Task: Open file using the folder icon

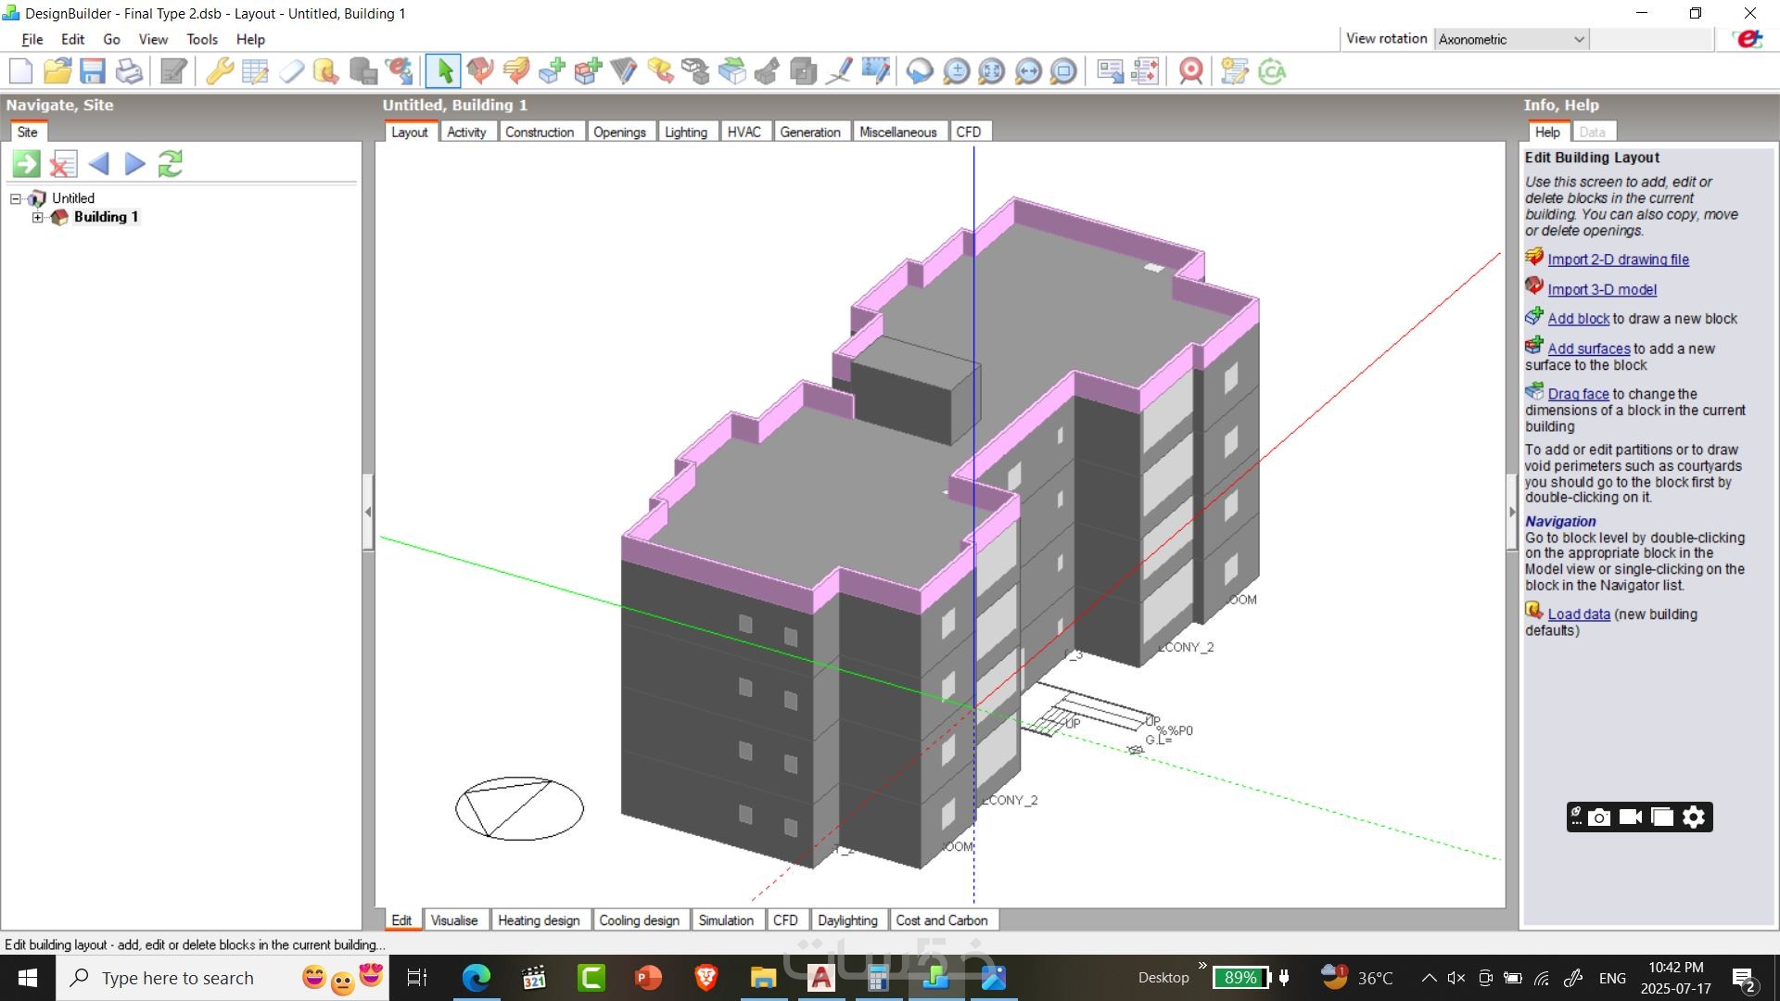Action: click(57, 71)
